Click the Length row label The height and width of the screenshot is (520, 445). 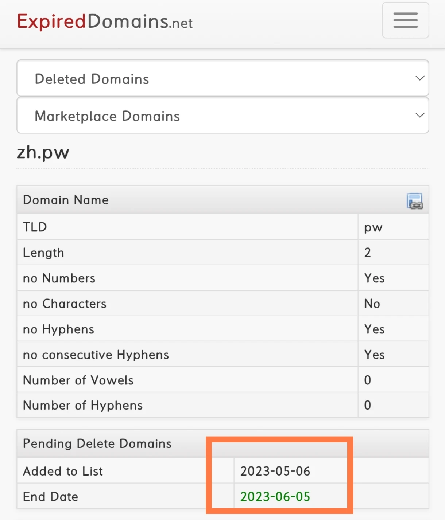[x=43, y=253]
